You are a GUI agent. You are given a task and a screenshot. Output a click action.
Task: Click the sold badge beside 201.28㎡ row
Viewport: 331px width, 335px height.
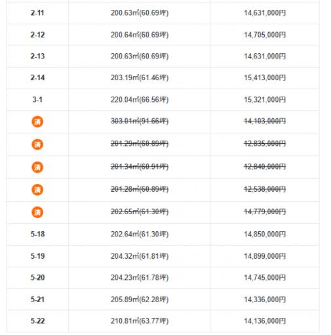tap(37, 190)
